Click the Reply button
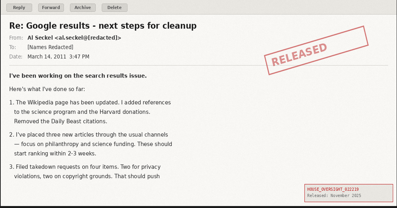 [19, 8]
